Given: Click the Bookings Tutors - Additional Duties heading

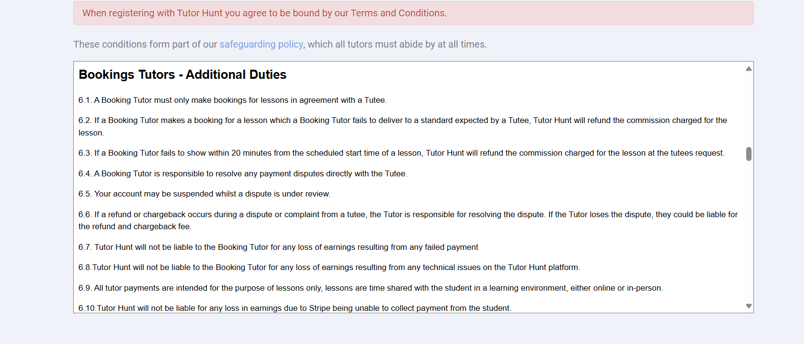Looking at the screenshot, I should (x=183, y=74).
